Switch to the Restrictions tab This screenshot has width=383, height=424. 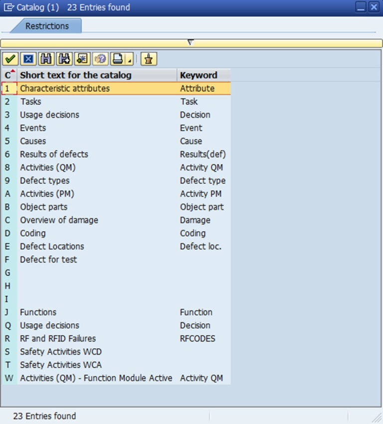click(47, 26)
